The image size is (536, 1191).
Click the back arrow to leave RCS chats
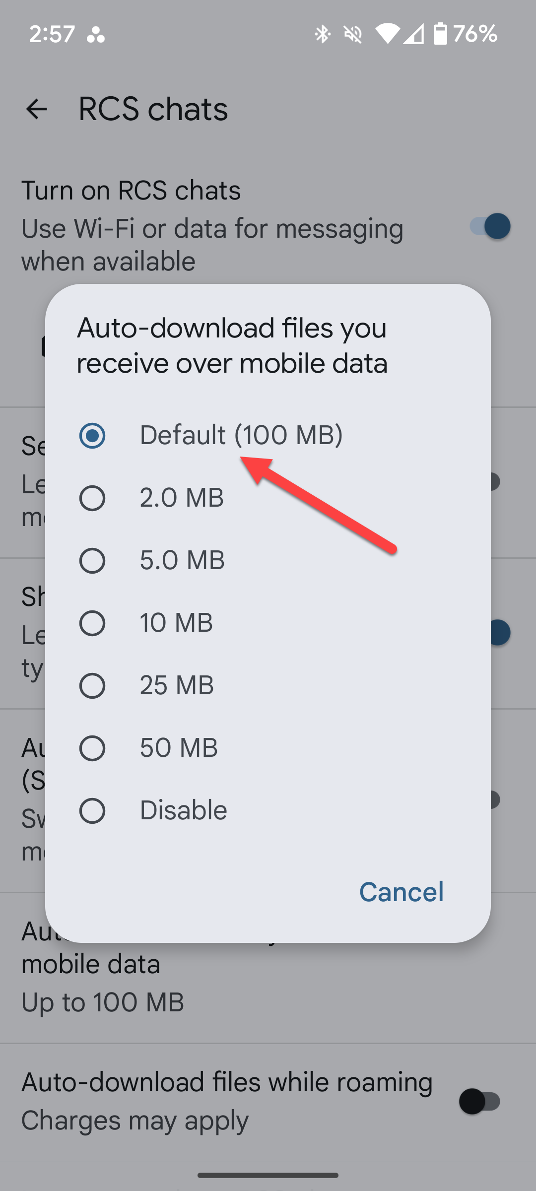(37, 109)
